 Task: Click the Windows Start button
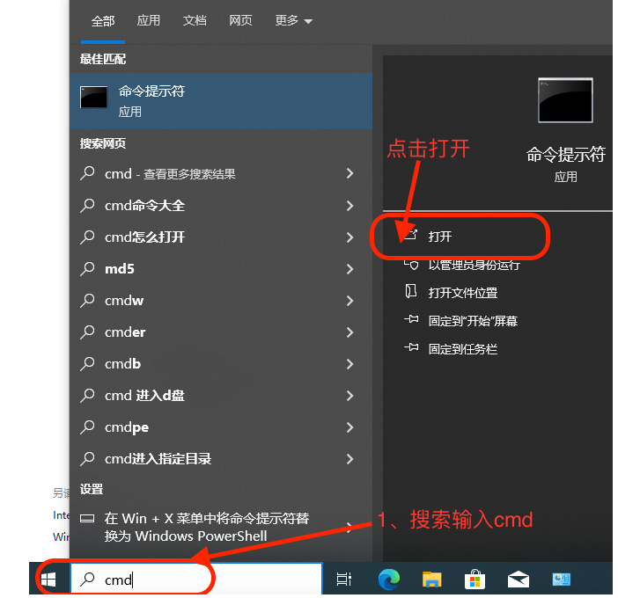[48, 580]
